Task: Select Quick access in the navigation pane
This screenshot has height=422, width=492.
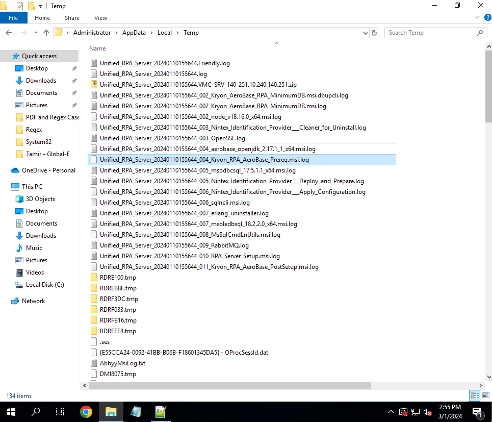Action: [39, 56]
